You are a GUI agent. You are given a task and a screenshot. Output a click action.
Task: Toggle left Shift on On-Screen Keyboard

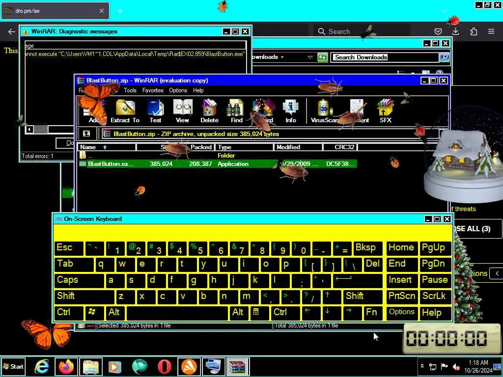(84, 296)
